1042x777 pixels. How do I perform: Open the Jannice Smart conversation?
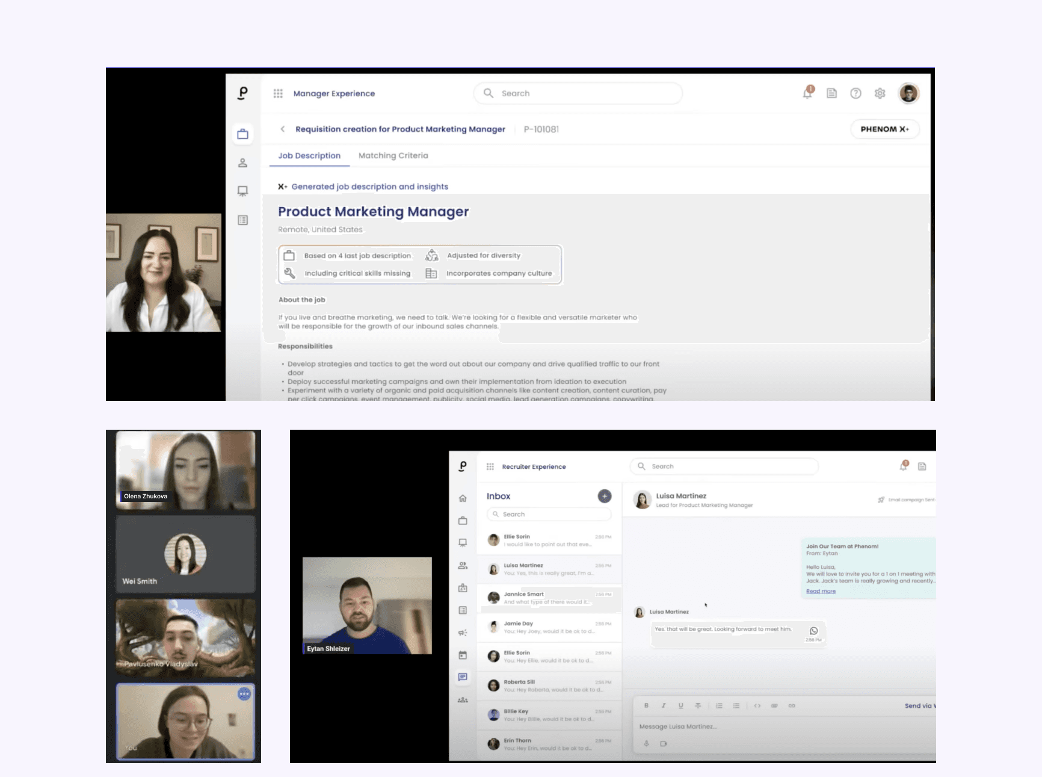(549, 598)
